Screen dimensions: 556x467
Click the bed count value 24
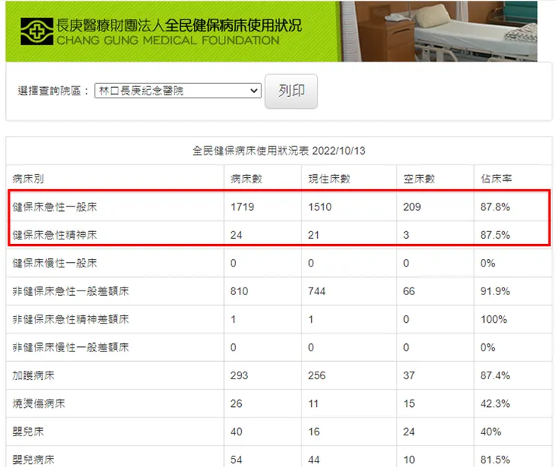coord(236,235)
